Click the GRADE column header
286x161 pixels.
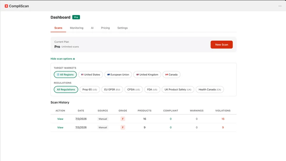coord(123,111)
